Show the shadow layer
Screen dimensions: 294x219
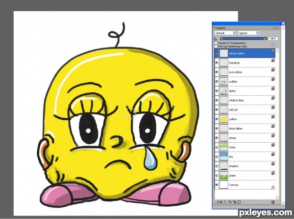pos(217,166)
